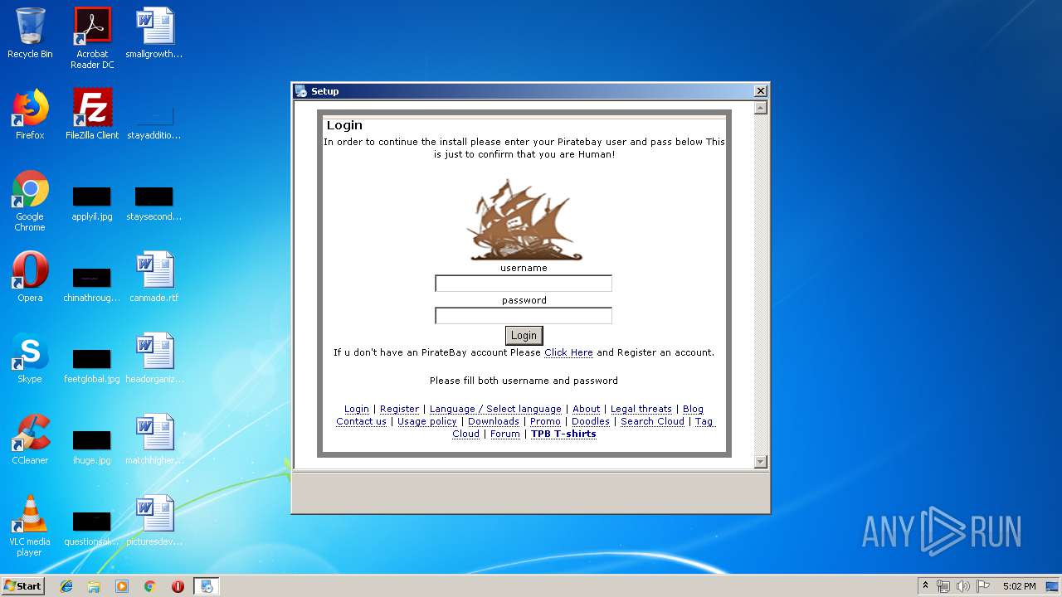Open the TPB T-shirts link

point(563,434)
